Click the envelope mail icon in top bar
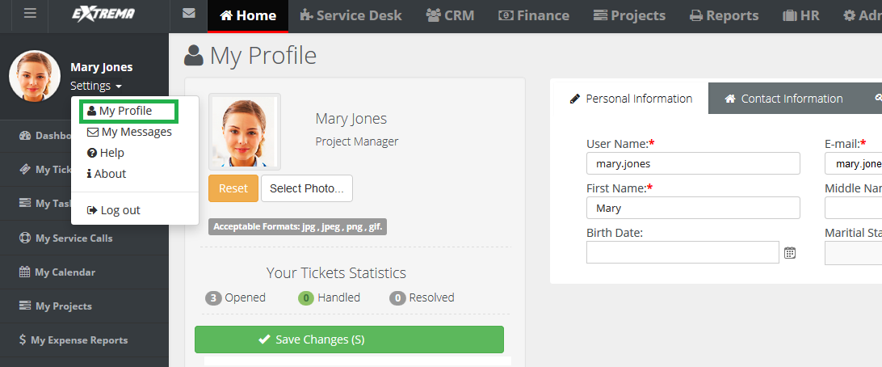Screen dimensions: 882x367 coord(189,13)
